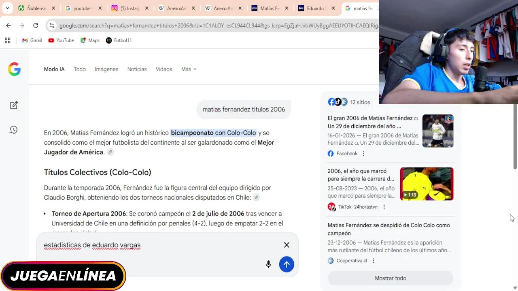Open AI mode history clock icon
Viewport: 518px width, 291px height.
click(14, 130)
